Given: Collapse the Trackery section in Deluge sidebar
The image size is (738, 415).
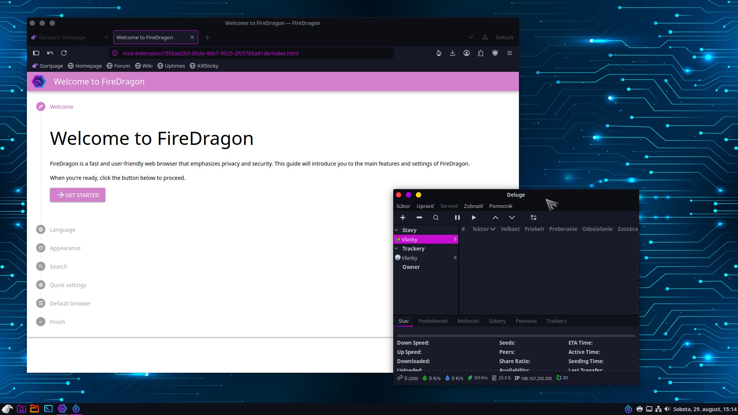Looking at the screenshot, I should coord(396,249).
